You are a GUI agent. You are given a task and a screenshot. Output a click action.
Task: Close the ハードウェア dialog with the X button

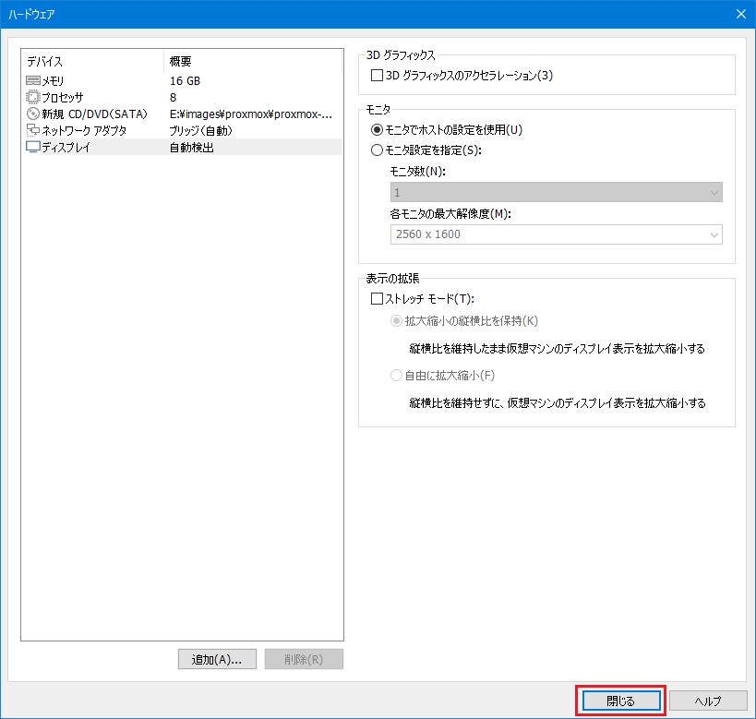[741, 14]
